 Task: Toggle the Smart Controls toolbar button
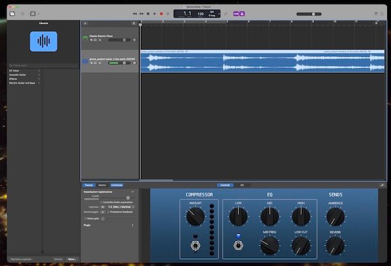tap(33, 14)
